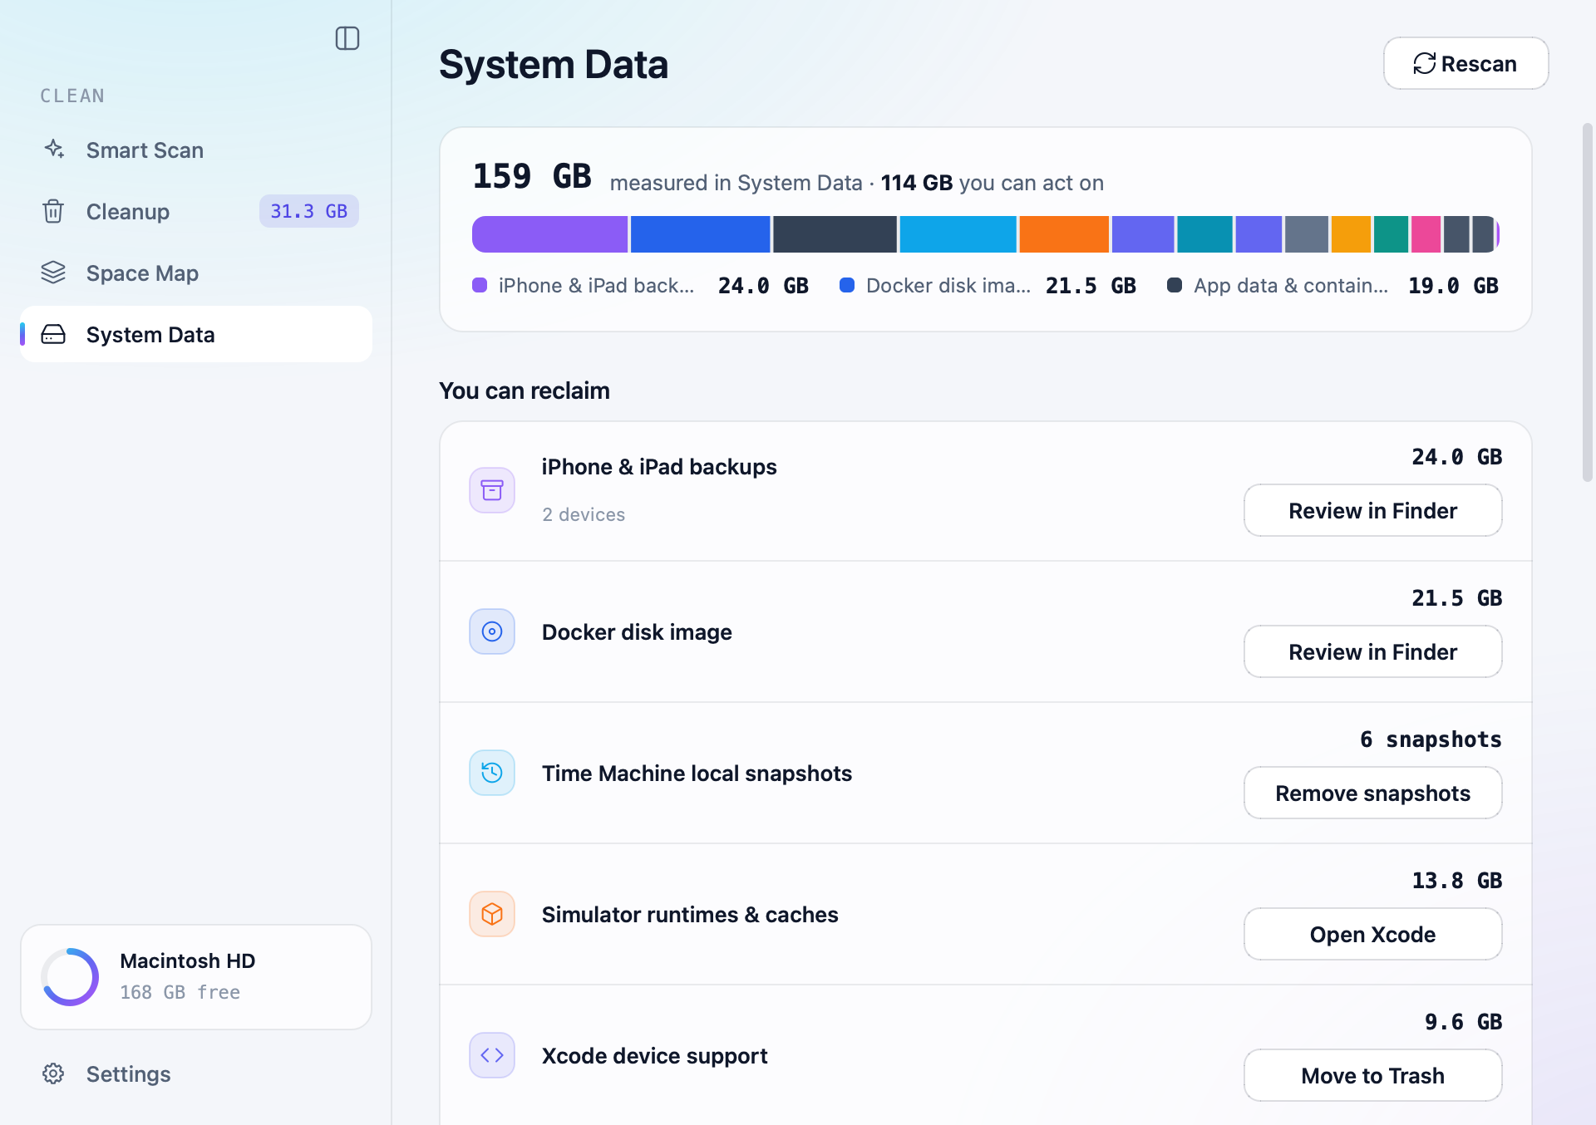This screenshot has width=1596, height=1125.
Task: Click the 'CLEAN' sidebar section label
Action: point(72,96)
